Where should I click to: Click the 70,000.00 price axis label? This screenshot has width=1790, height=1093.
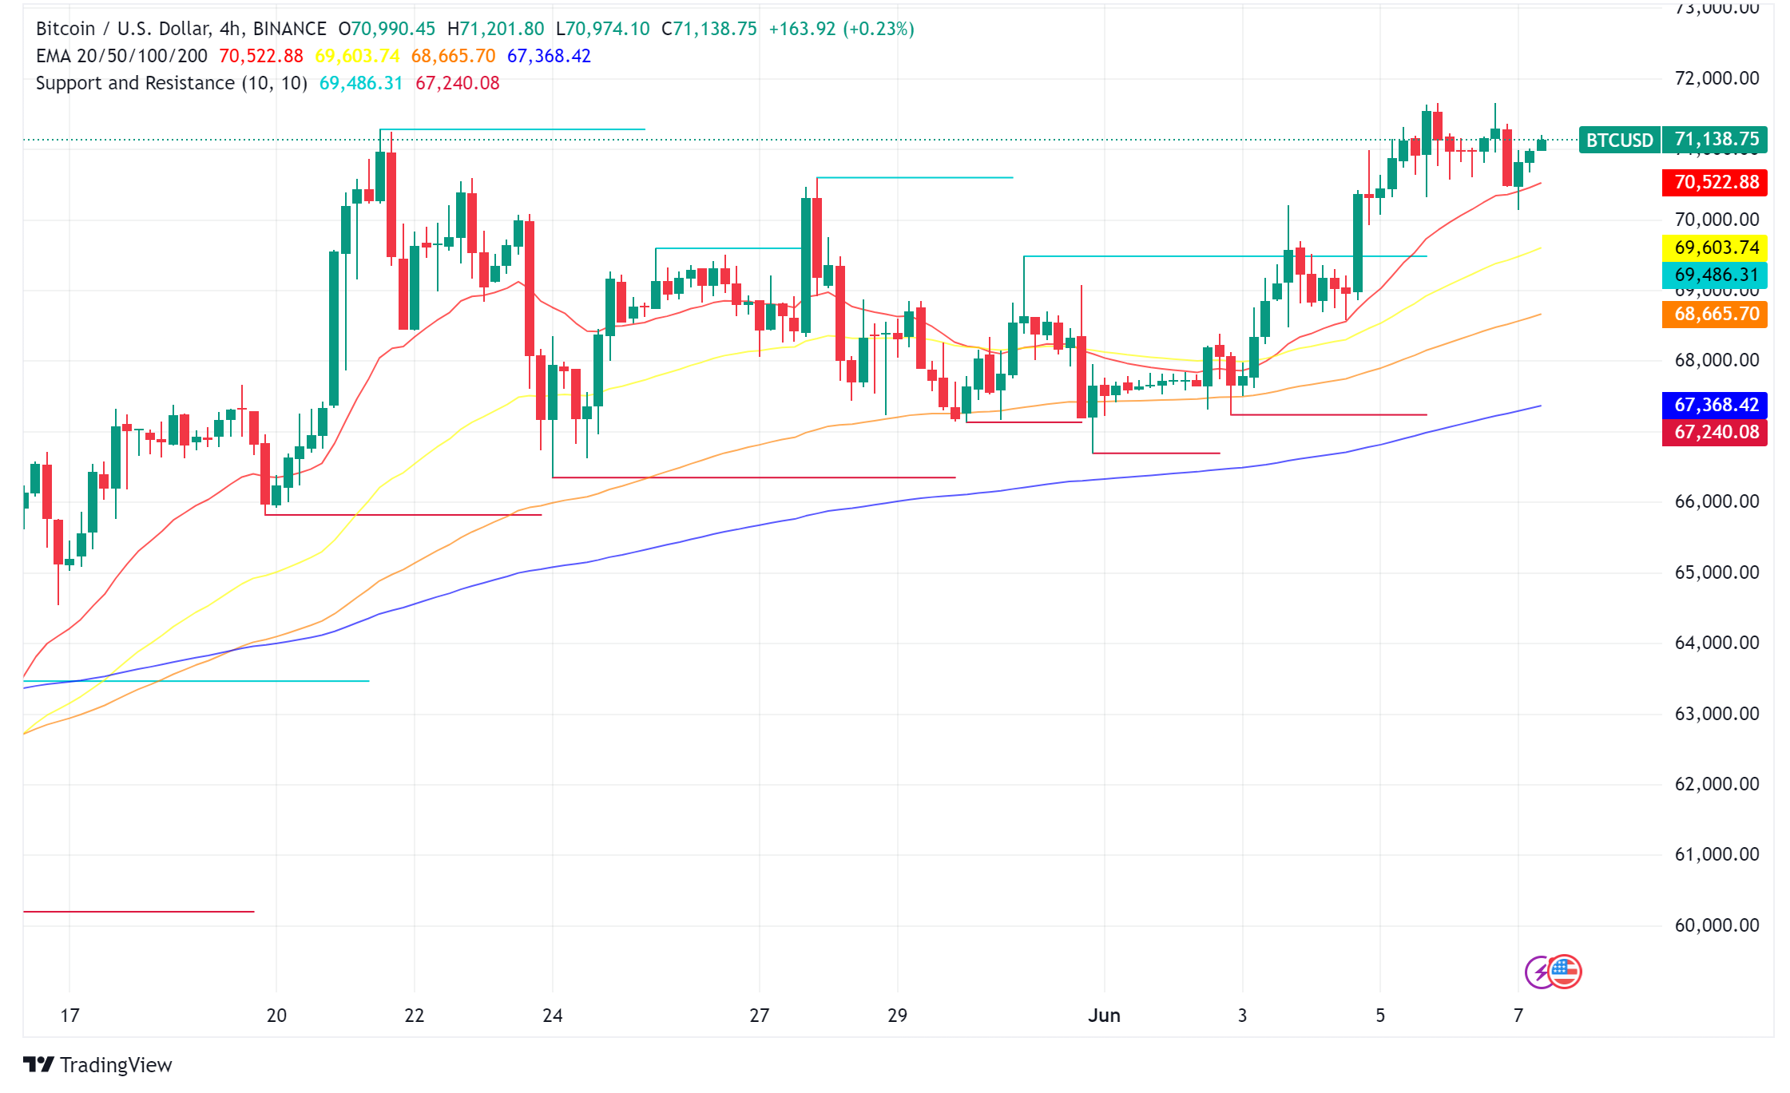(1717, 220)
